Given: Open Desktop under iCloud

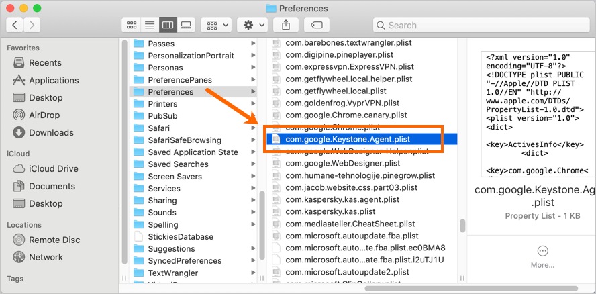Looking at the screenshot, I should (37, 203).
